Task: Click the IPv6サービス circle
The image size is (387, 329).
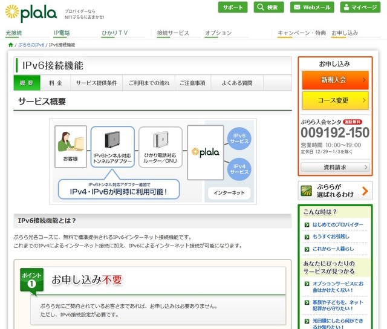Action: 239,138
